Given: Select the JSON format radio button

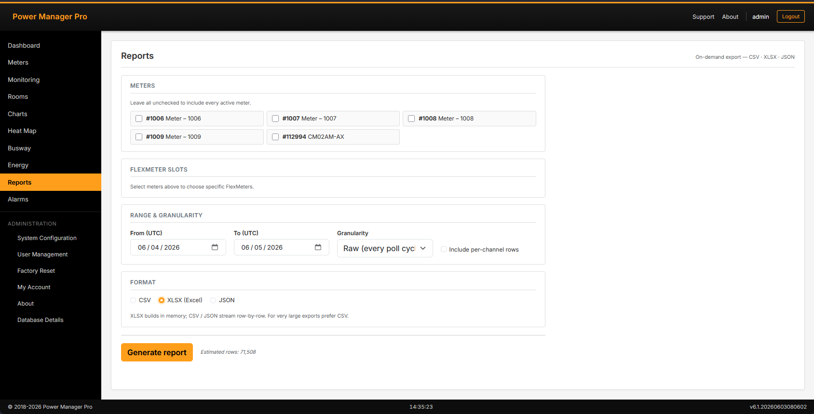Looking at the screenshot, I should [213, 300].
